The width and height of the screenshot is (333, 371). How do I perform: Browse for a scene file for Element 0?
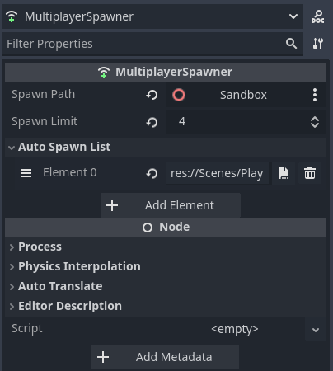point(284,173)
